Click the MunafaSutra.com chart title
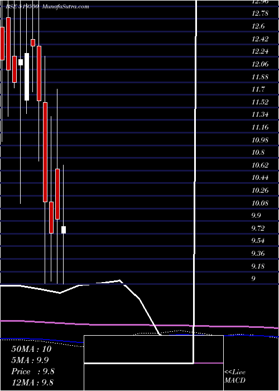Viewport: 279px width, 391px height. pyautogui.click(x=65, y=7)
